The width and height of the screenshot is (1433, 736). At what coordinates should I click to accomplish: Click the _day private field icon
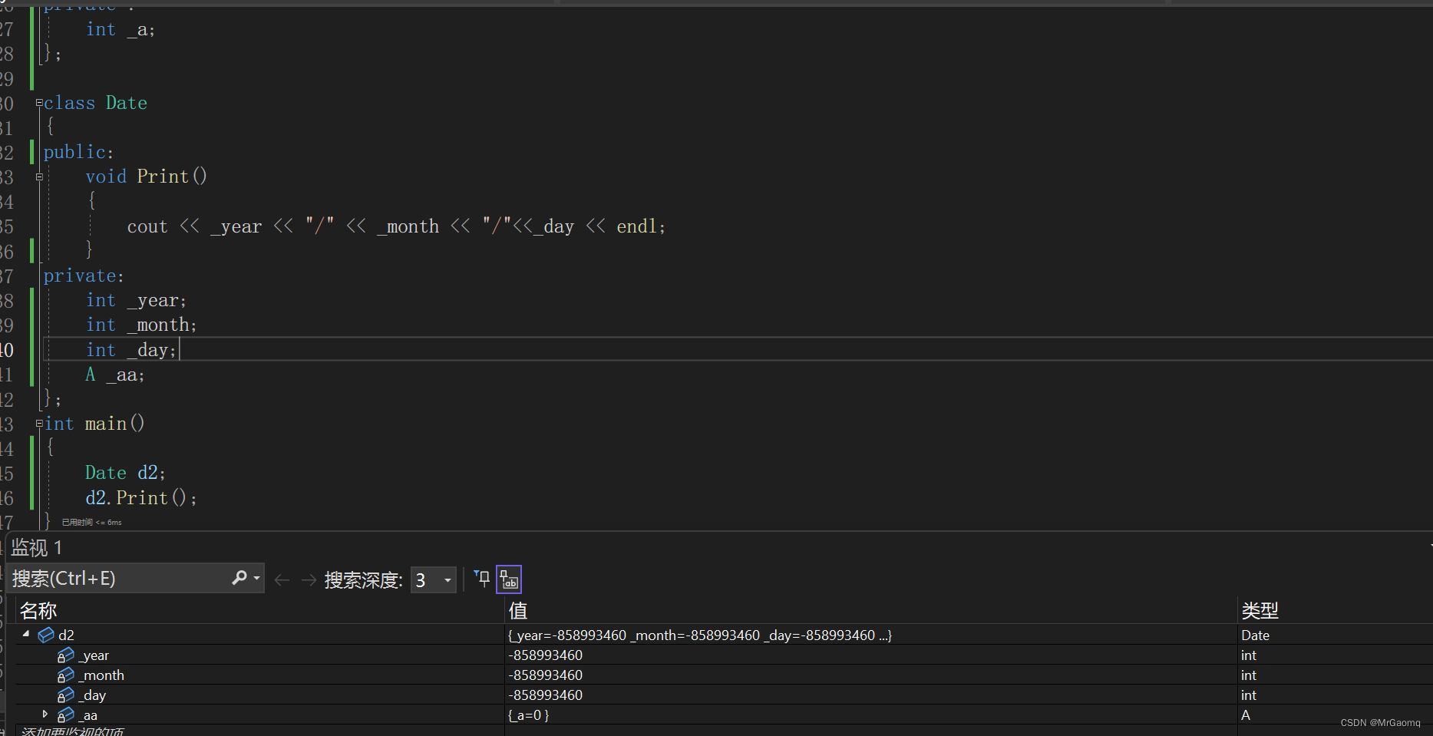pyautogui.click(x=66, y=695)
